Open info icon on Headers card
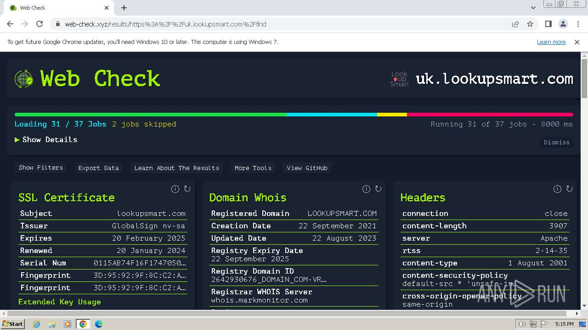588x330 pixels. [x=557, y=189]
